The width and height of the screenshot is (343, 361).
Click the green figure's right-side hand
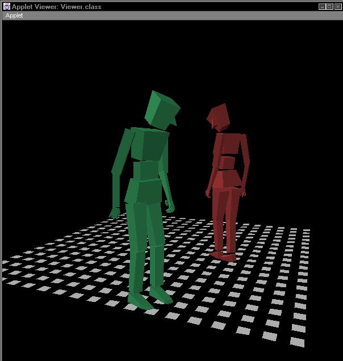(170, 205)
